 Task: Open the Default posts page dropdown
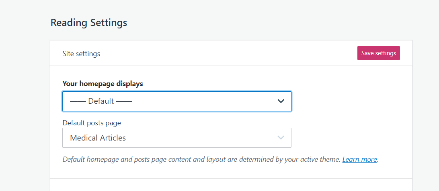176,138
